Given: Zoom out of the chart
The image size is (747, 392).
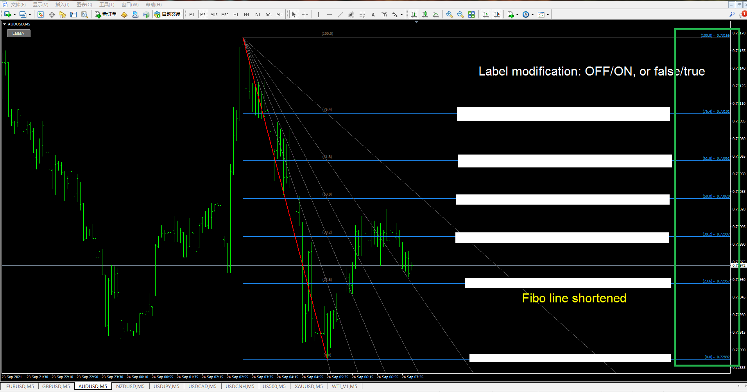Looking at the screenshot, I should pyautogui.click(x=460, y=14).
